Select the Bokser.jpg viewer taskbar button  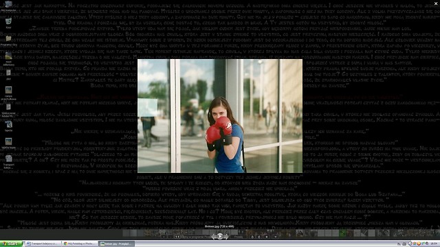point(116,244)
